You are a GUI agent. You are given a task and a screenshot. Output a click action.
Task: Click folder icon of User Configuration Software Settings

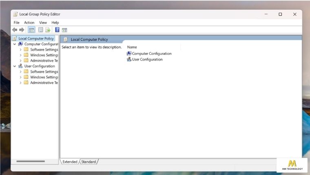tap(26, 71)
